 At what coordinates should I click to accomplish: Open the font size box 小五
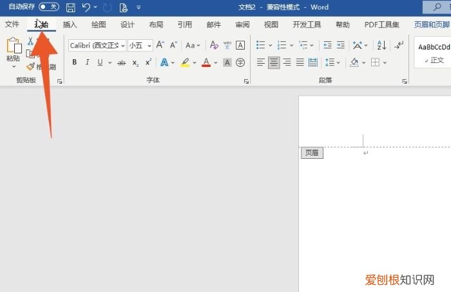click(140, 46)
